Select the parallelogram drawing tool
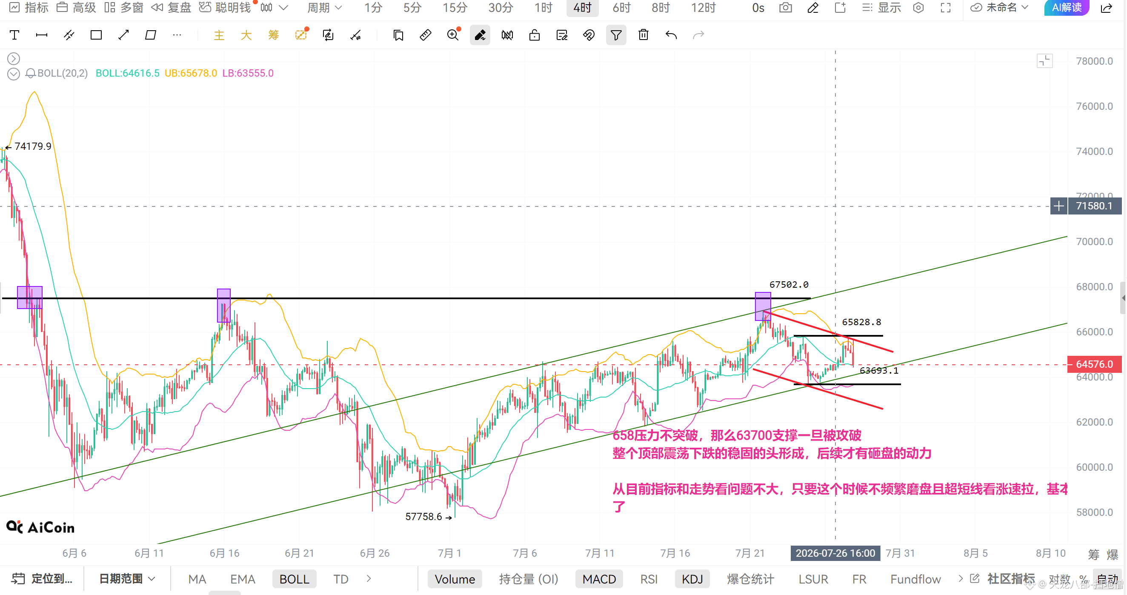Image resolution: width=1127 pixels, height=595 pixels. pyautogui.click(x=151, y=35)
